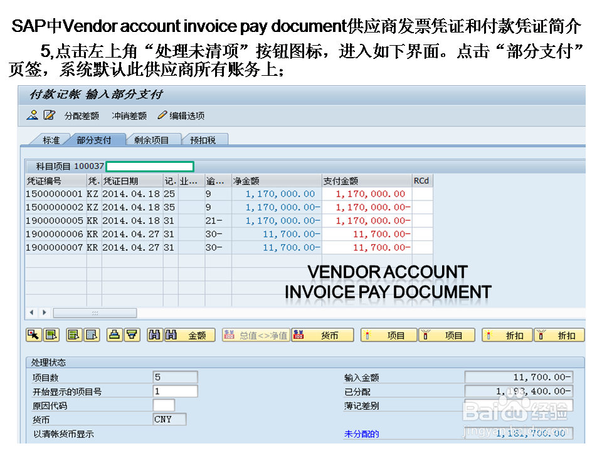Click the horizontal scrollbar thumb under the table
This screenshot has height=451, width=602.
pos(95,313)
